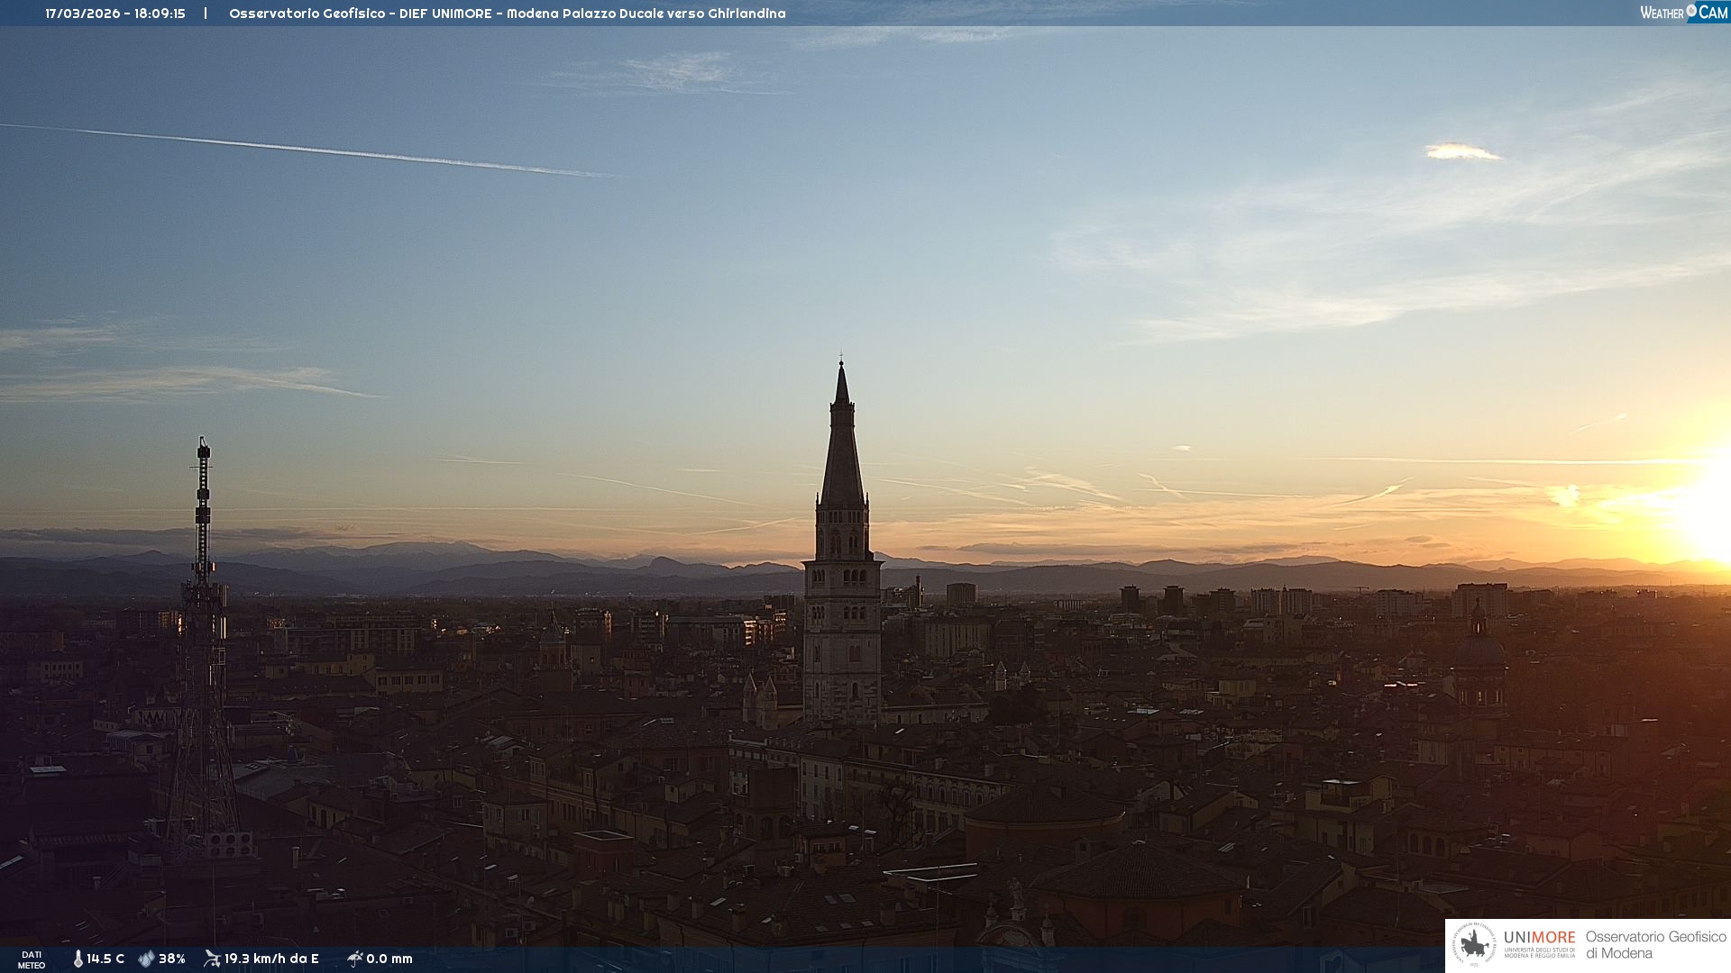Click the thermometer temperature icon

pyautogui.click(x=78, y=959)
